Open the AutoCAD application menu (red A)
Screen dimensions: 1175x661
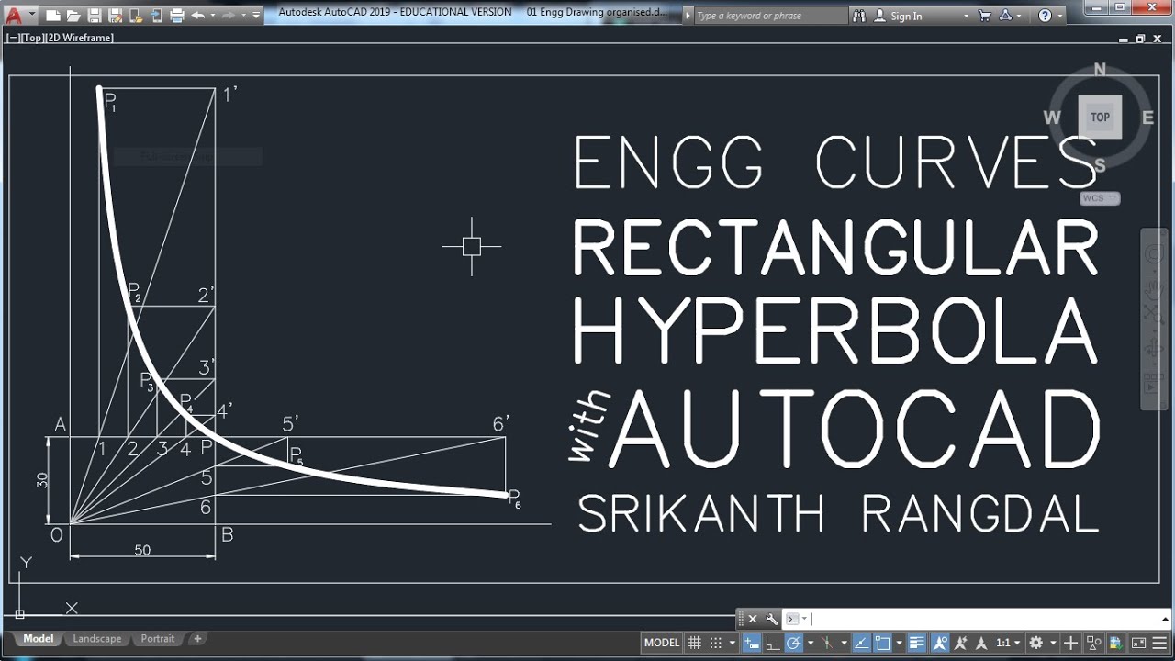click(x=14, y=16)
